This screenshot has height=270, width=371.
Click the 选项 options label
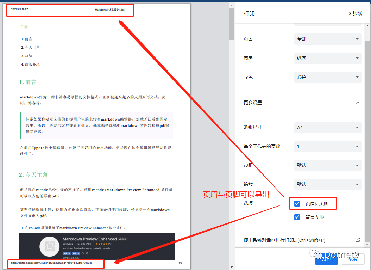click(248, 203)
